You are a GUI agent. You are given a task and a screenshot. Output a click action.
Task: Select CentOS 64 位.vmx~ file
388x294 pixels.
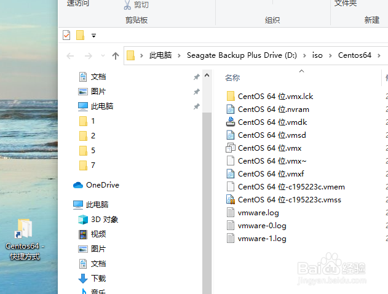pos(266,161)
